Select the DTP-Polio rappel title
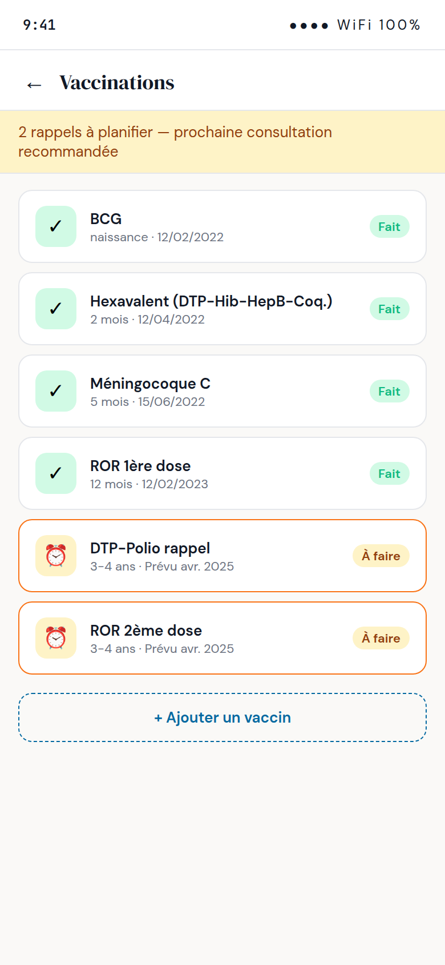The height and width of the screenshot is (965, 445). (150, 548)
